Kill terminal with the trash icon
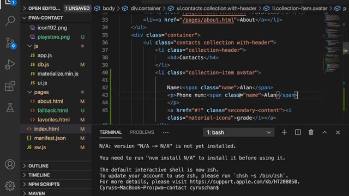This screenshot has height=196, width=349. (311, 132)
